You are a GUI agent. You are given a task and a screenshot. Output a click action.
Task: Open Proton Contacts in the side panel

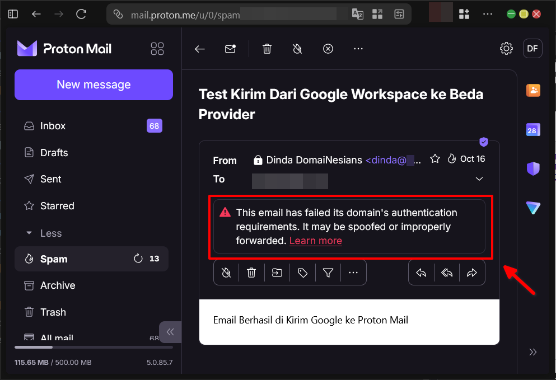tap(532, 90)
